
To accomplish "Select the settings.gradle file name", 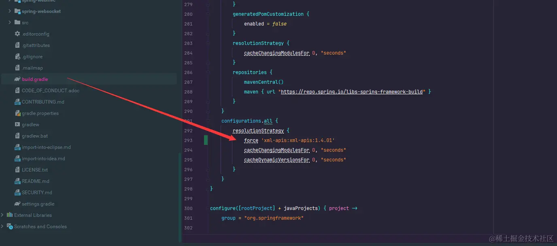I will click(38, 204).
